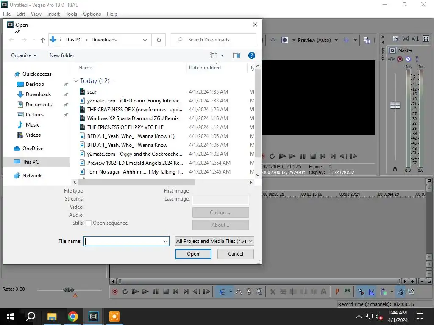Select the Selection Edit tool
The height and width of the screenshot is (325, 434).
click(249, 292)
